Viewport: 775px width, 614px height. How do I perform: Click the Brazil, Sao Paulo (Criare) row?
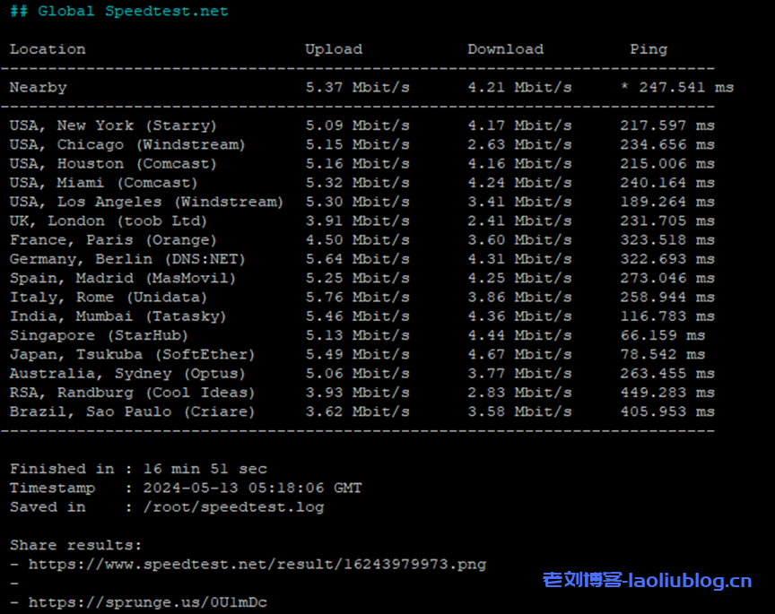[x=132, y=411]
